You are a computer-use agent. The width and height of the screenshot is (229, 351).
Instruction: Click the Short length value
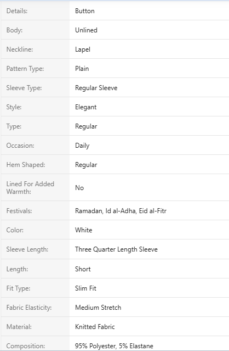tap(83, 269)
